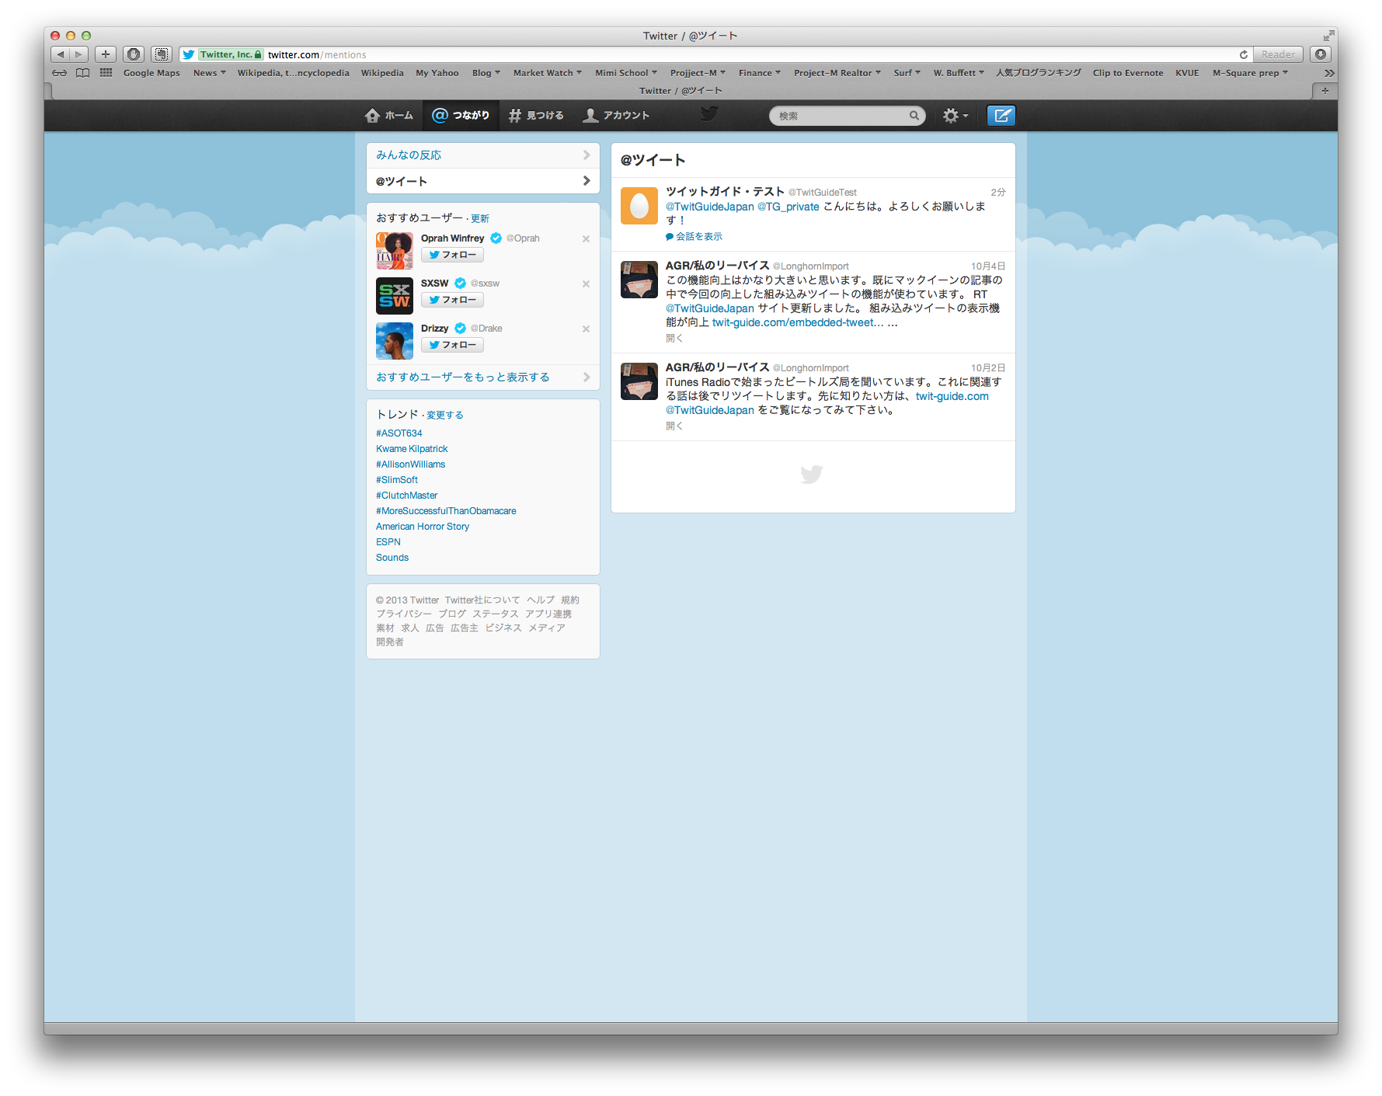Reload the page with the refresh icon
This screenshot has width=1382, height=1096.
[x=1243, y=54]
